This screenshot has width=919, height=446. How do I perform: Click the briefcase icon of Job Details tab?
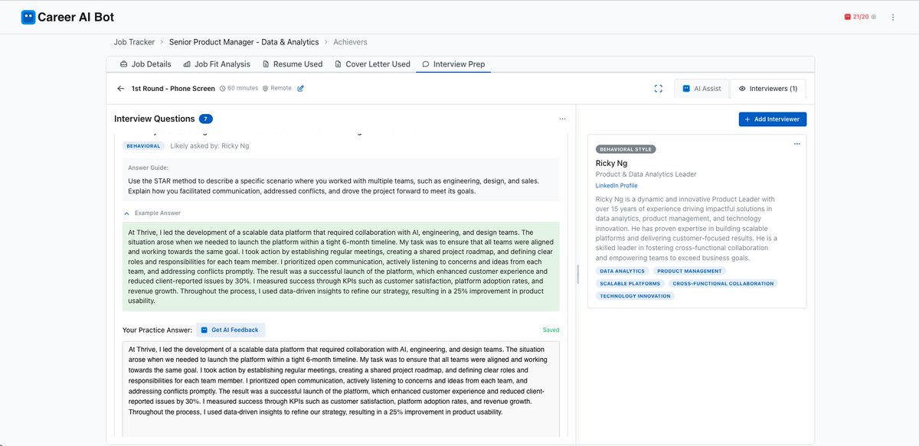click(x=125, y=64)
